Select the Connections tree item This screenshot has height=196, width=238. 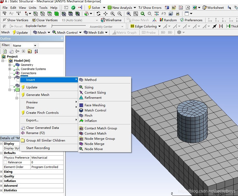tap(29, 73)
